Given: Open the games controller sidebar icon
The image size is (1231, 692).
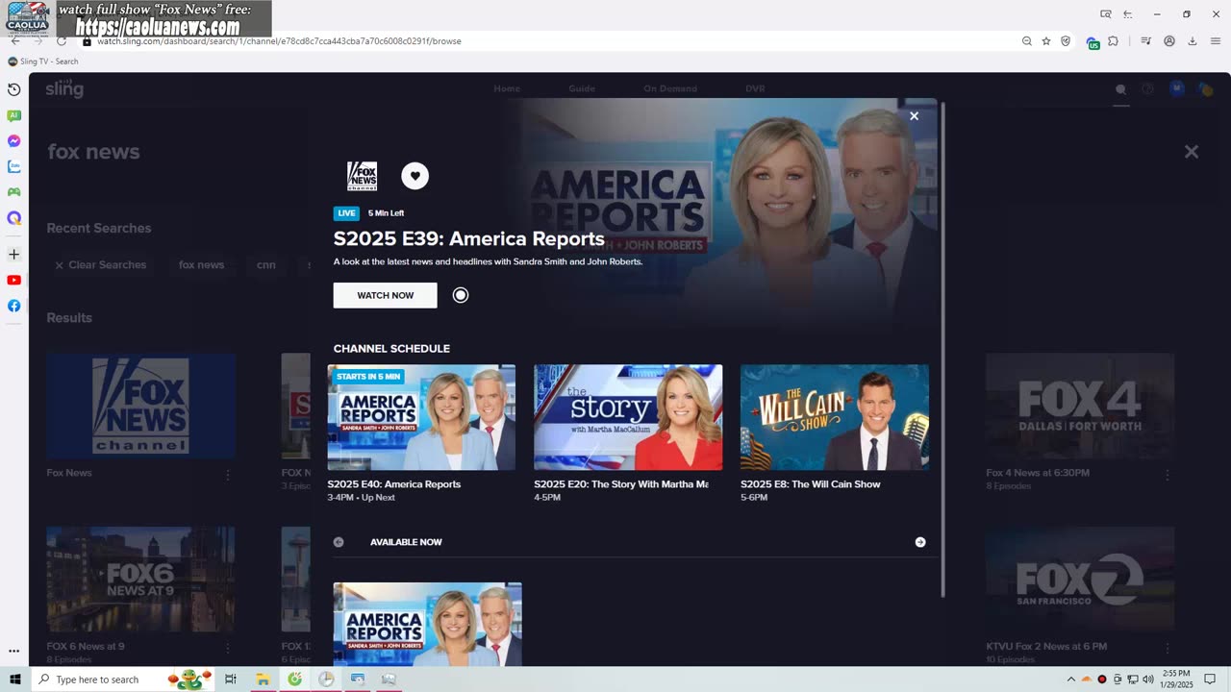Looking at the screenshot, I should [13, 192].
